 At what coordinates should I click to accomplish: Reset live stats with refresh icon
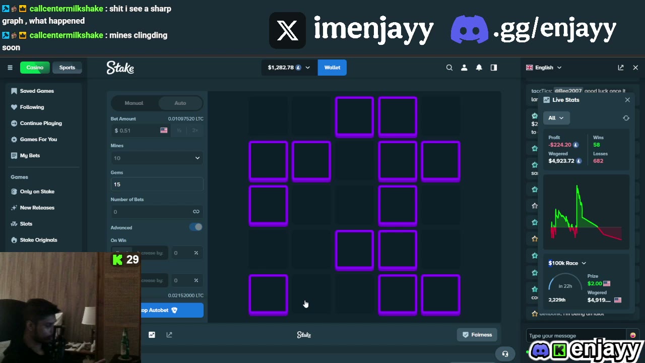point(626,118)
